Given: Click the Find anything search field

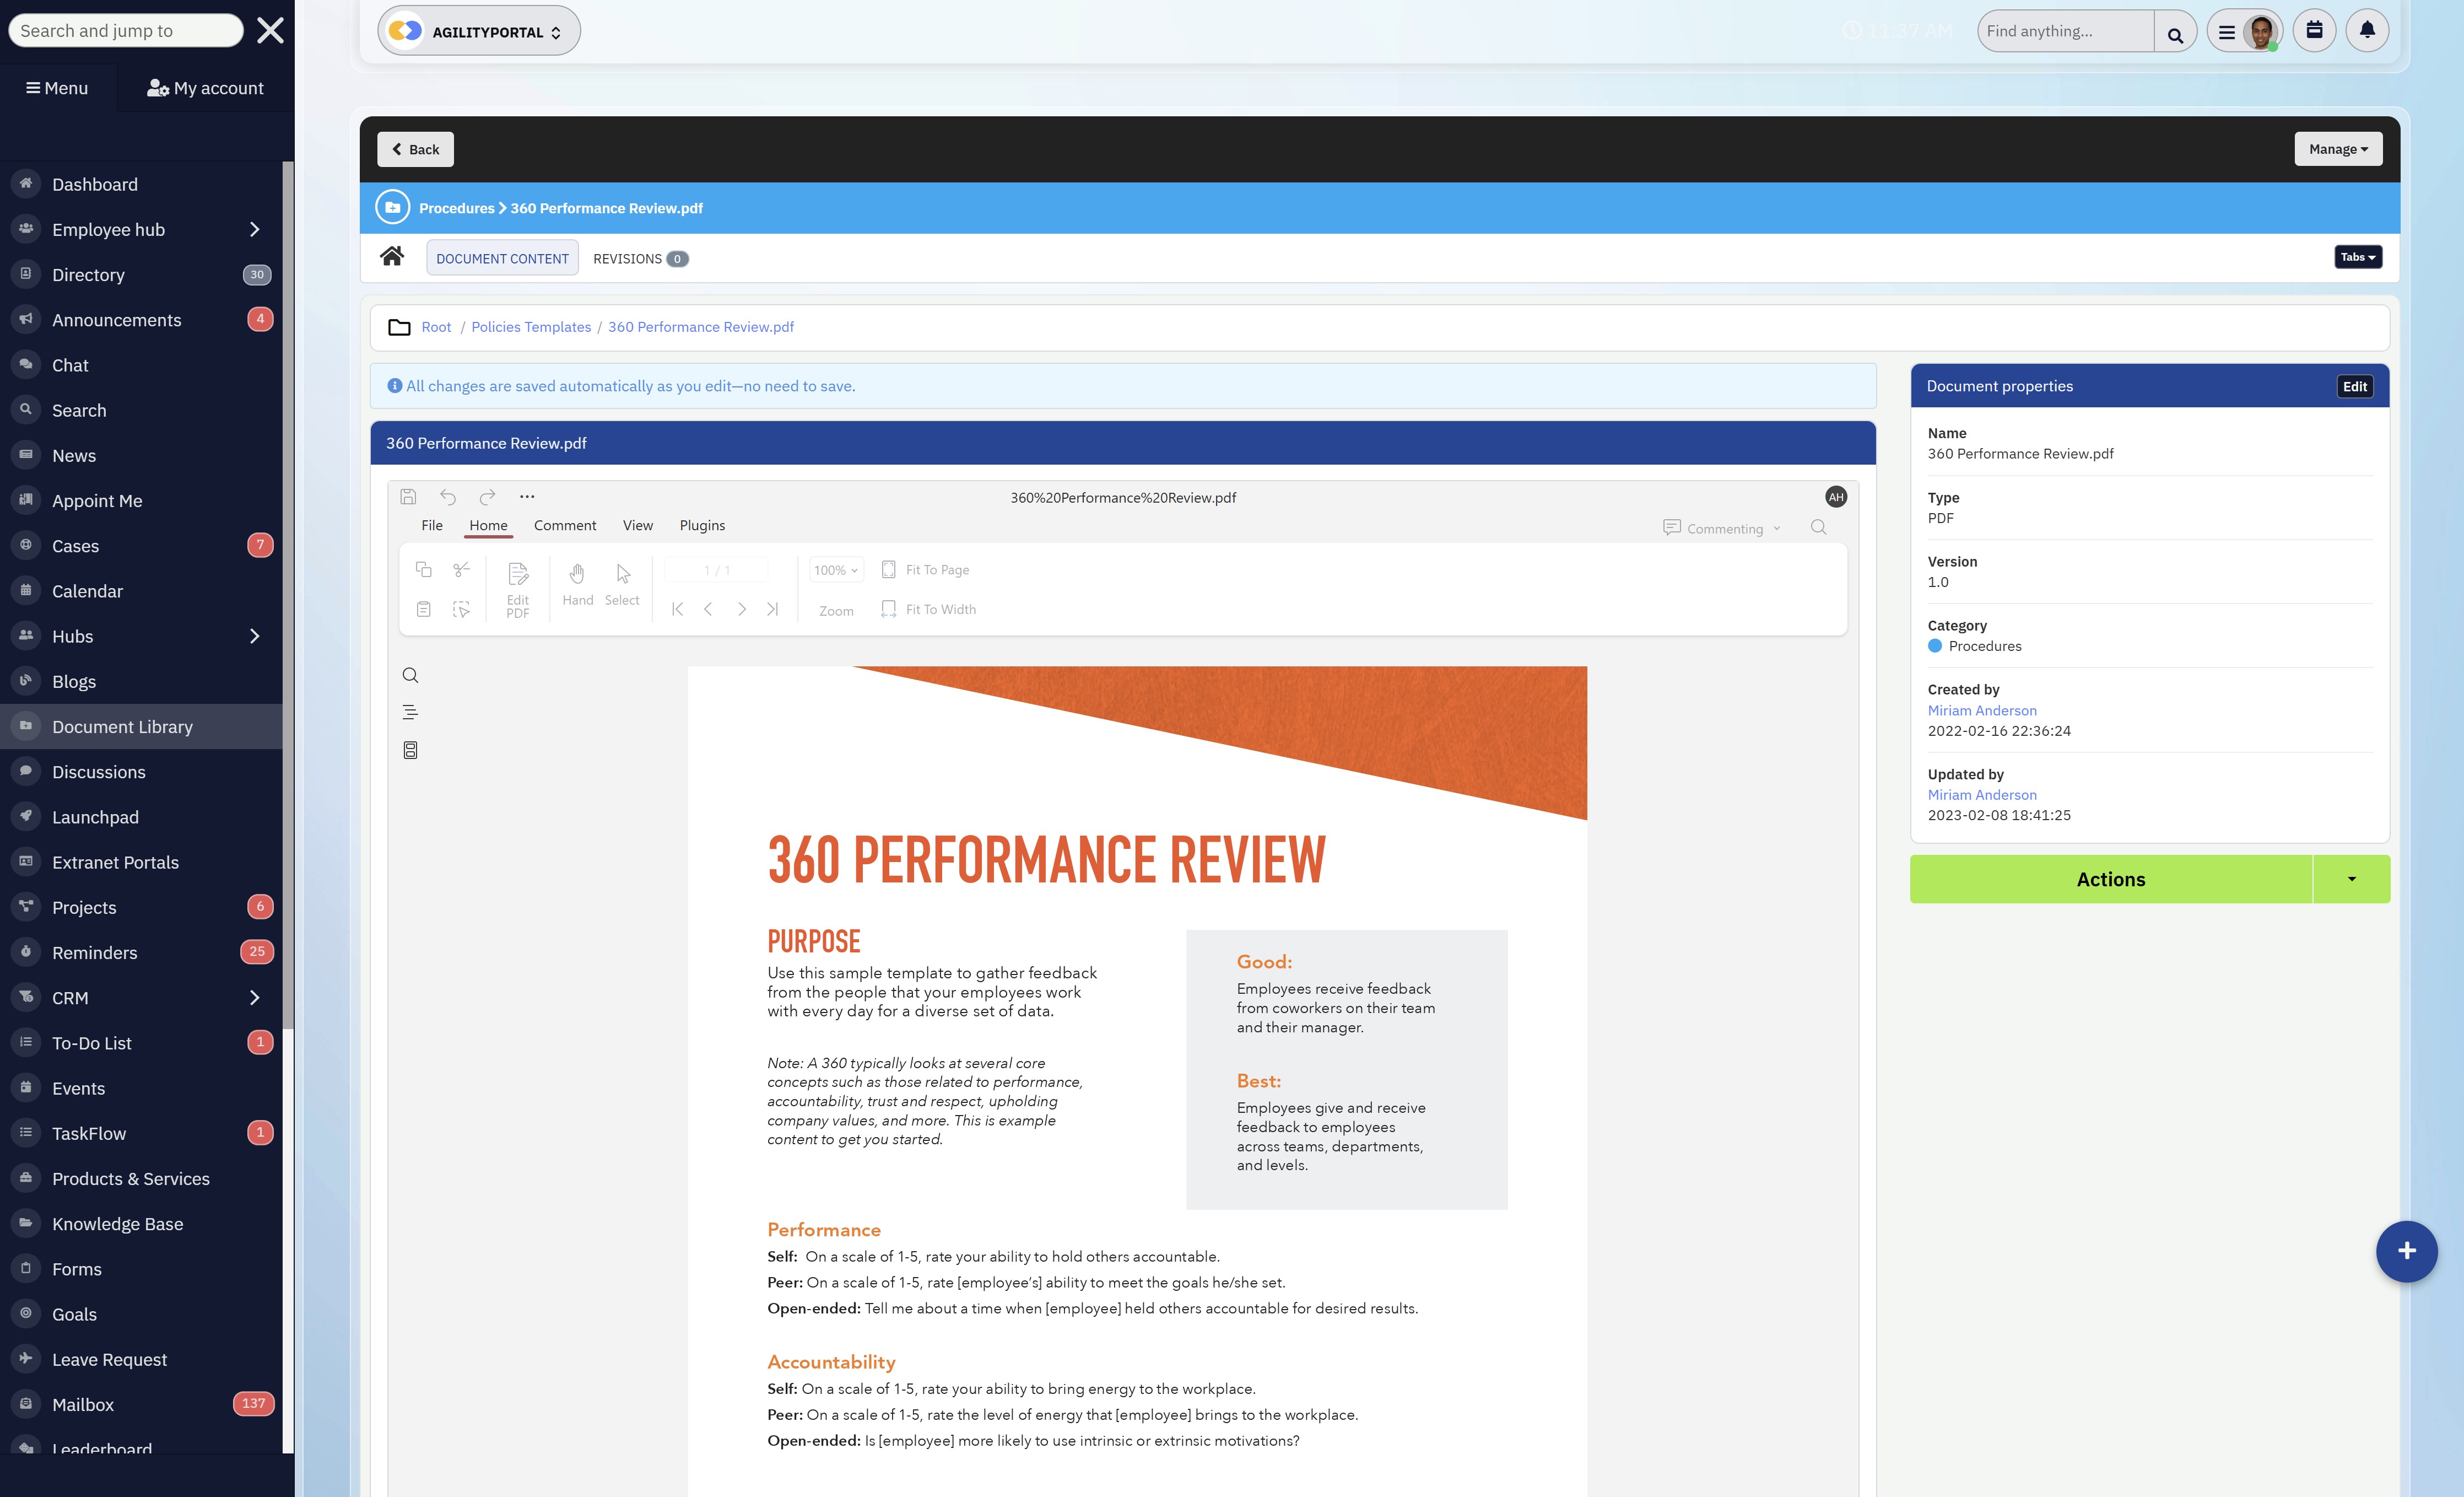Looking at the screenshot, I should point(2064,31).
